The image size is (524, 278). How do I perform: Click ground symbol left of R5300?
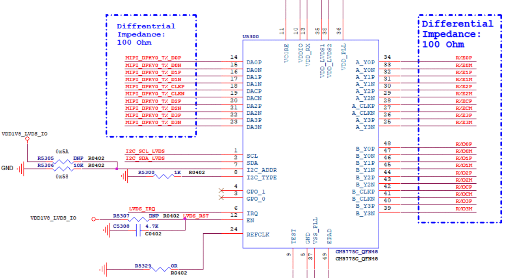124,176
